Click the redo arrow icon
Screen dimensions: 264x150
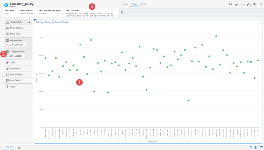243,4
